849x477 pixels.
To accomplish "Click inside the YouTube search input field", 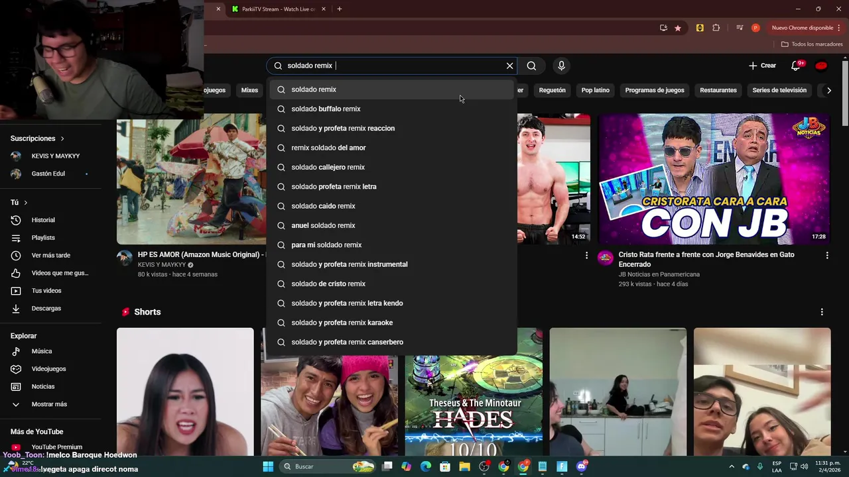I will tap(391, 66).
